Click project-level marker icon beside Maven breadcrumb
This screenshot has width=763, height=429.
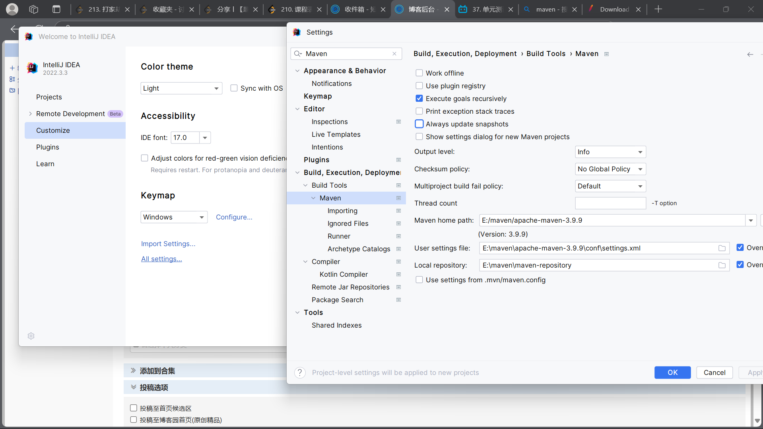[x=606, y=54]
